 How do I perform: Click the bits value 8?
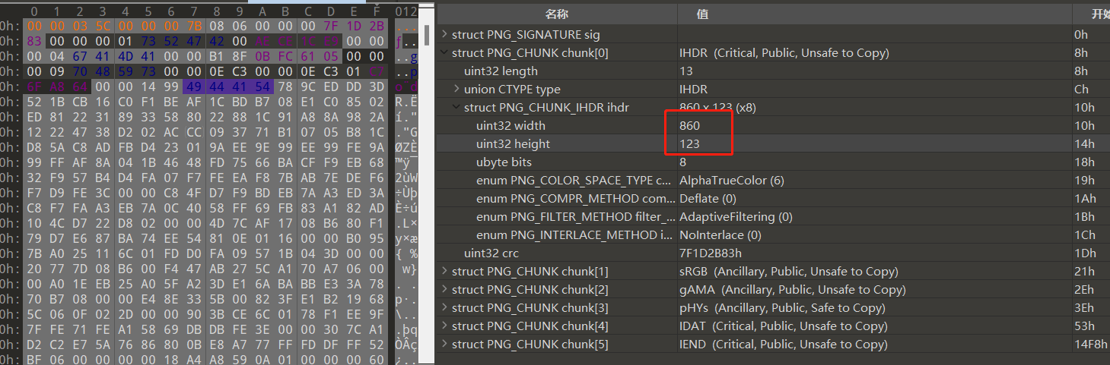pos(683,162)
